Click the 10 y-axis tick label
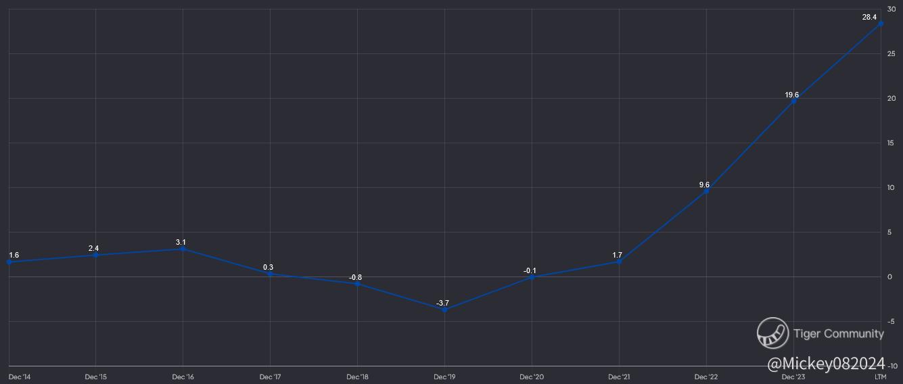The width and height of the screenshot is (903, 384). point(892,187)
